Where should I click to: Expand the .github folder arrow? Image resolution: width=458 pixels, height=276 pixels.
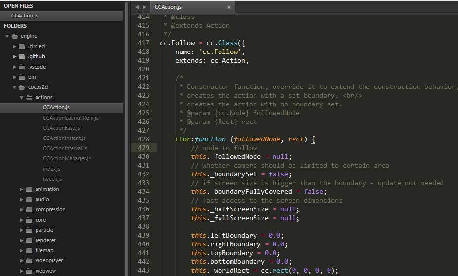pyautogui.click(x=14, y=57)
